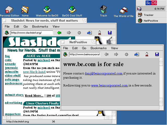Click floppy disk save icon in Slashdot window

tap(110, 33)
